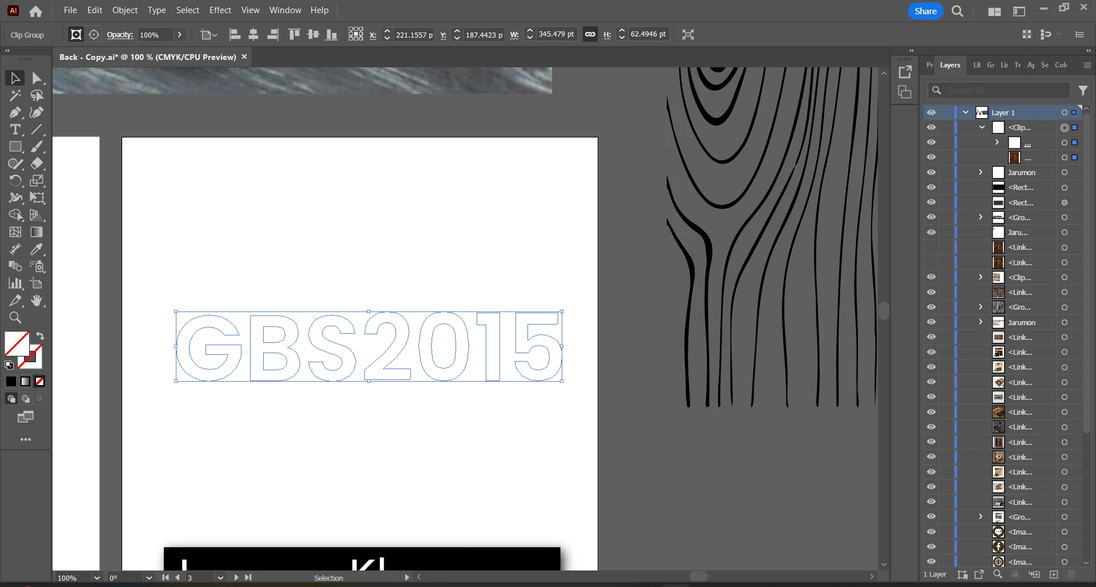Create new layer in Layers panel
This screenshot has width=1096, height=587.
(1054, 574)
